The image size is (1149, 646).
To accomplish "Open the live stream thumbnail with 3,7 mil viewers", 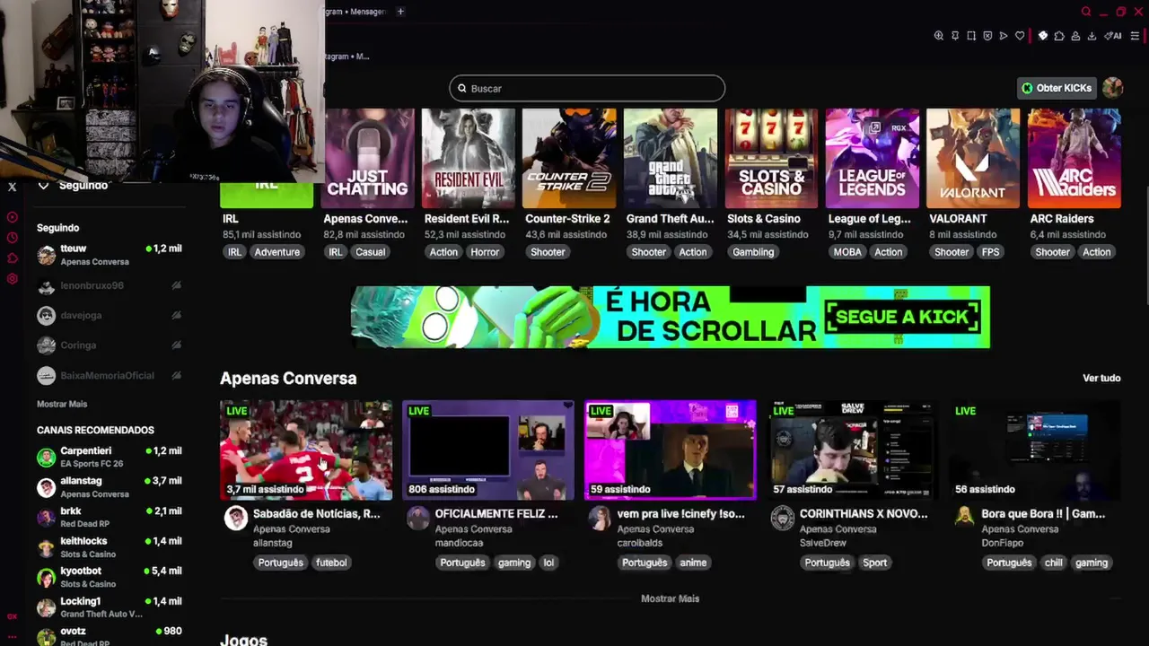I will pyautogui.click(x=306, y=450).
